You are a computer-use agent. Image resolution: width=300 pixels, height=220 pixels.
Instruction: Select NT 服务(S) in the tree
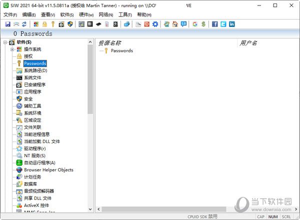click(34, 155)
